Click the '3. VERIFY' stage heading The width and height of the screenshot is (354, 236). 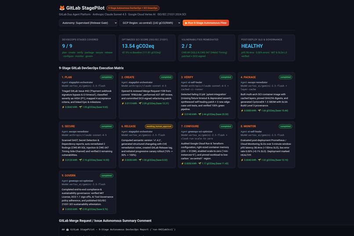(x=187, y=77)
